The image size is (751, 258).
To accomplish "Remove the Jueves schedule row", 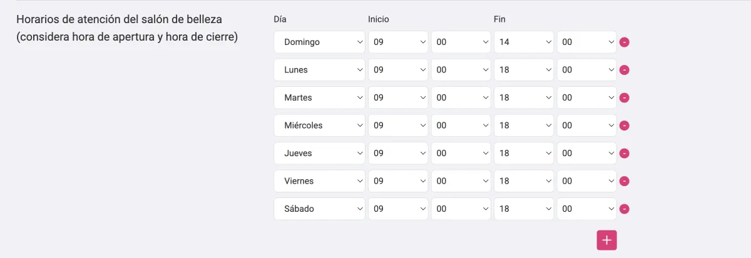I will (624, 154).
